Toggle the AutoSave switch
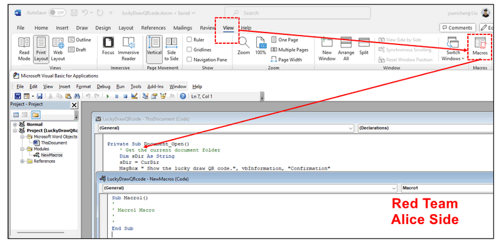501x246 pixels. [57, 13]
